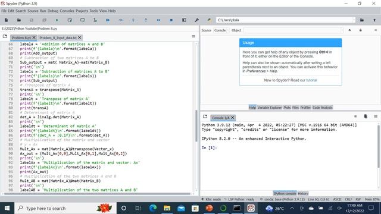Open the Source dropdown set to Console
Screen dimensions: 381x214
click(x=221, y=30)
